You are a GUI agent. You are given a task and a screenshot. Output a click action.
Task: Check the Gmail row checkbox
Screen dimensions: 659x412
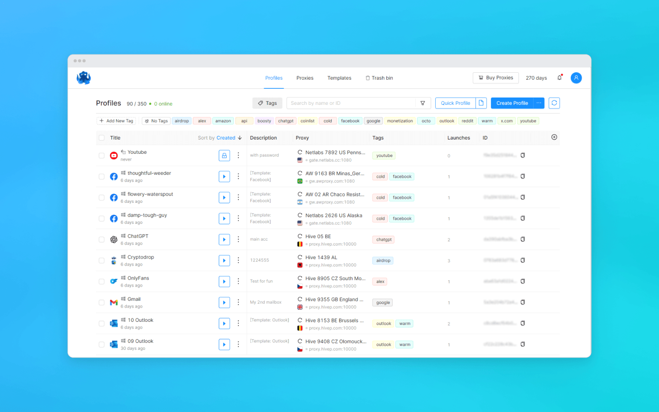[x=102, y=303]
